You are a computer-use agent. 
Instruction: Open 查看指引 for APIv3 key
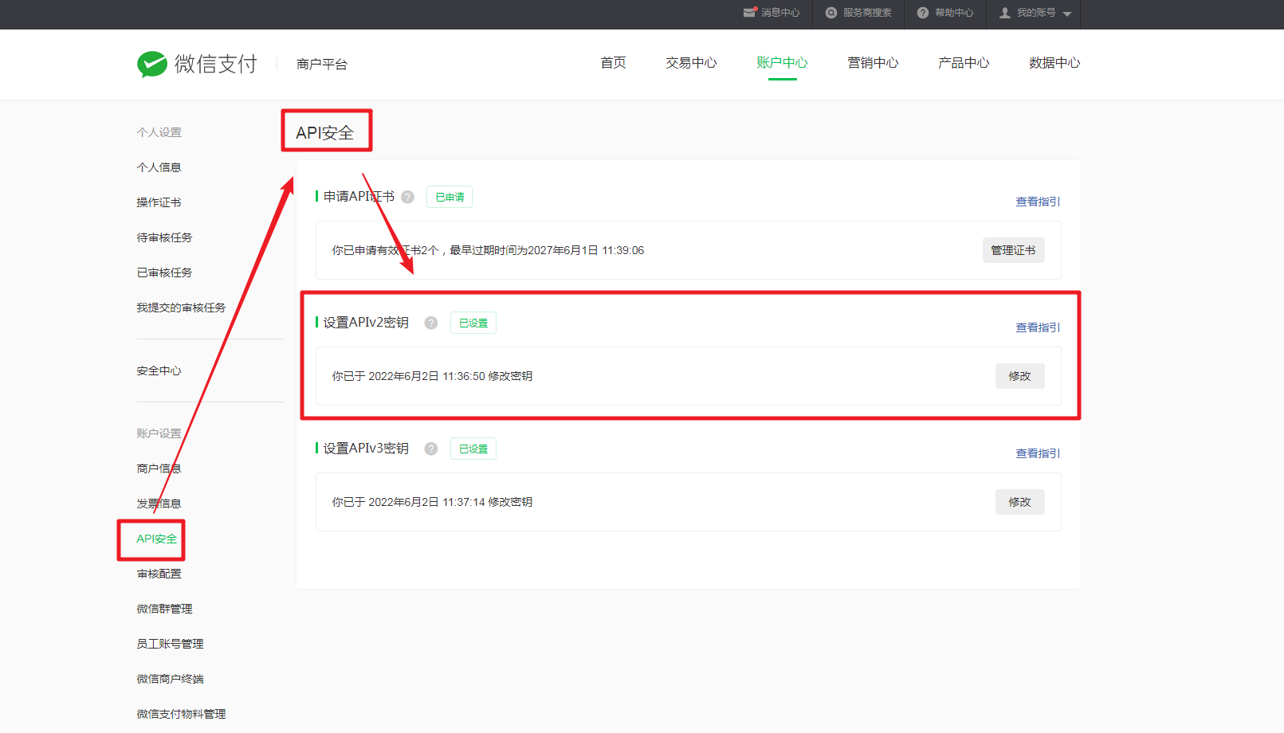(1038, 453)
